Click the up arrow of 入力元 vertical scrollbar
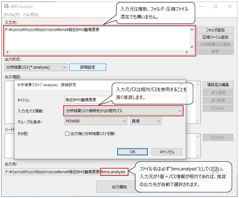The height and width of the screenshot is (198, 239). tap(192, 29)
